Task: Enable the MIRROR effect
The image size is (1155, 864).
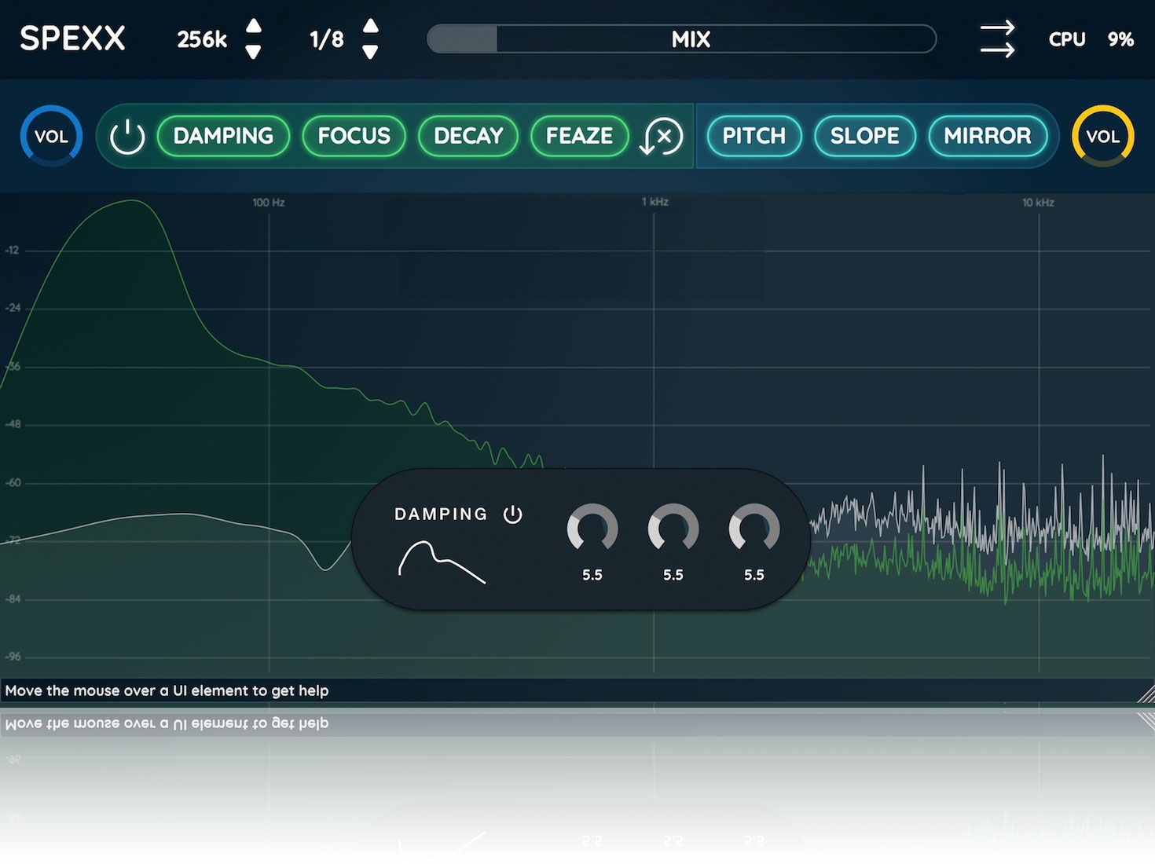Action: pos(987,136)
